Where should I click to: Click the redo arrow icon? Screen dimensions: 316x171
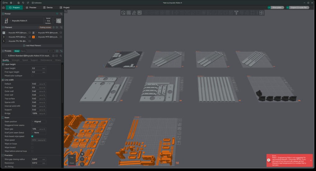click(x=28, y=3)
